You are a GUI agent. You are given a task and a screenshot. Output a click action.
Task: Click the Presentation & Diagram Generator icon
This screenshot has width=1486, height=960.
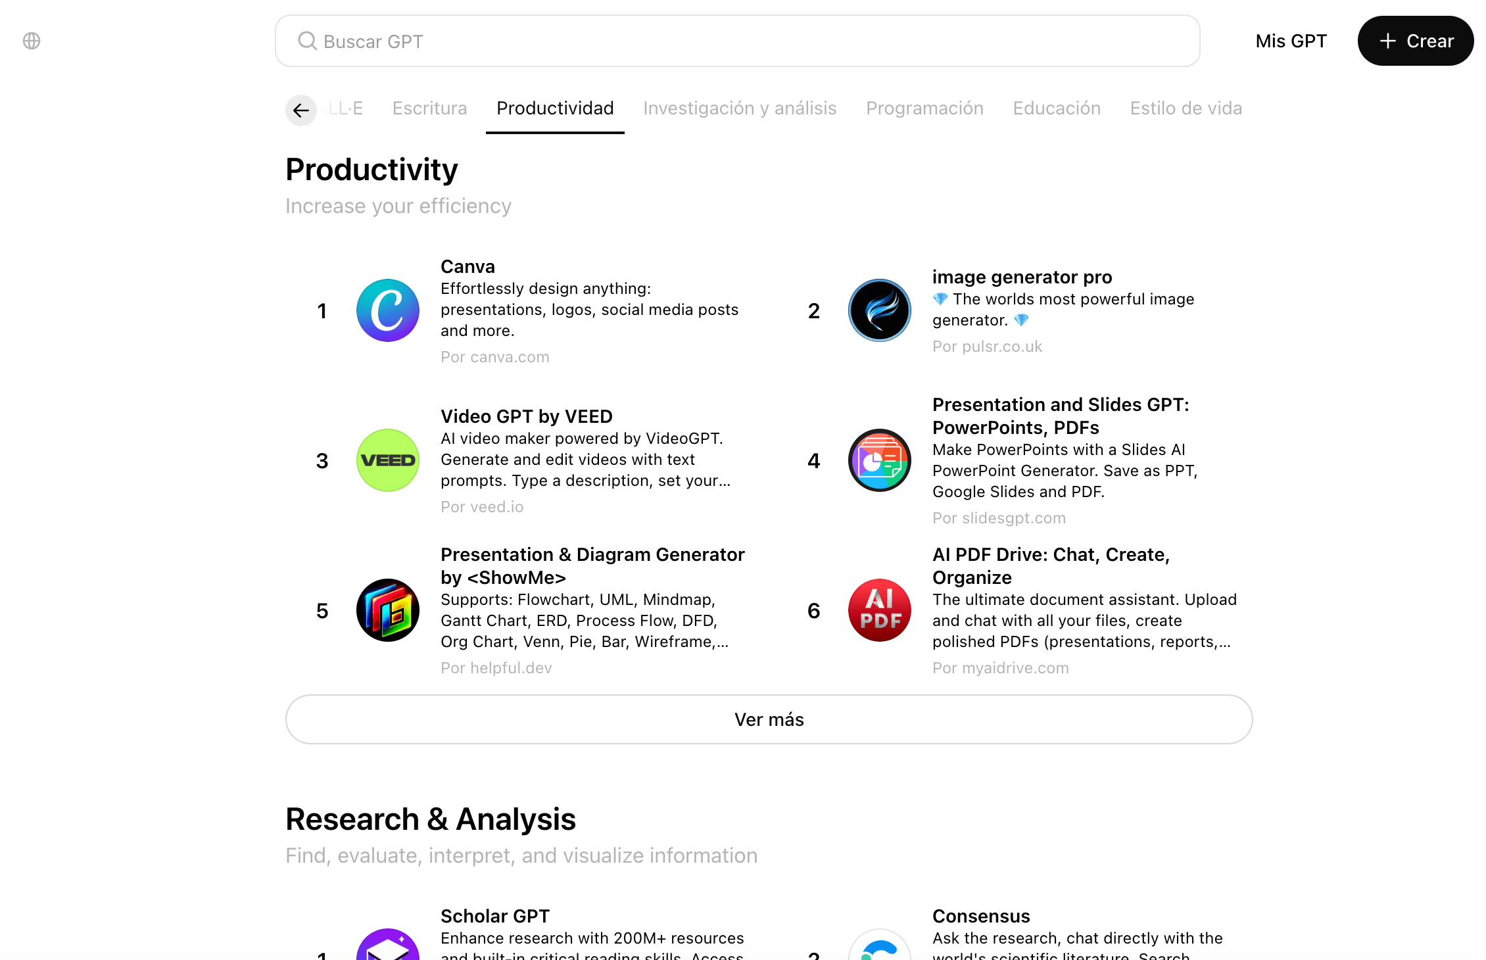(388, 610)
